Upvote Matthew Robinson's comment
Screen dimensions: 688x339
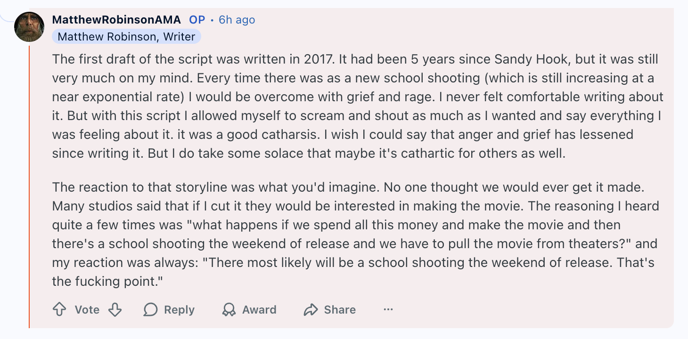[x=59, y=309]
